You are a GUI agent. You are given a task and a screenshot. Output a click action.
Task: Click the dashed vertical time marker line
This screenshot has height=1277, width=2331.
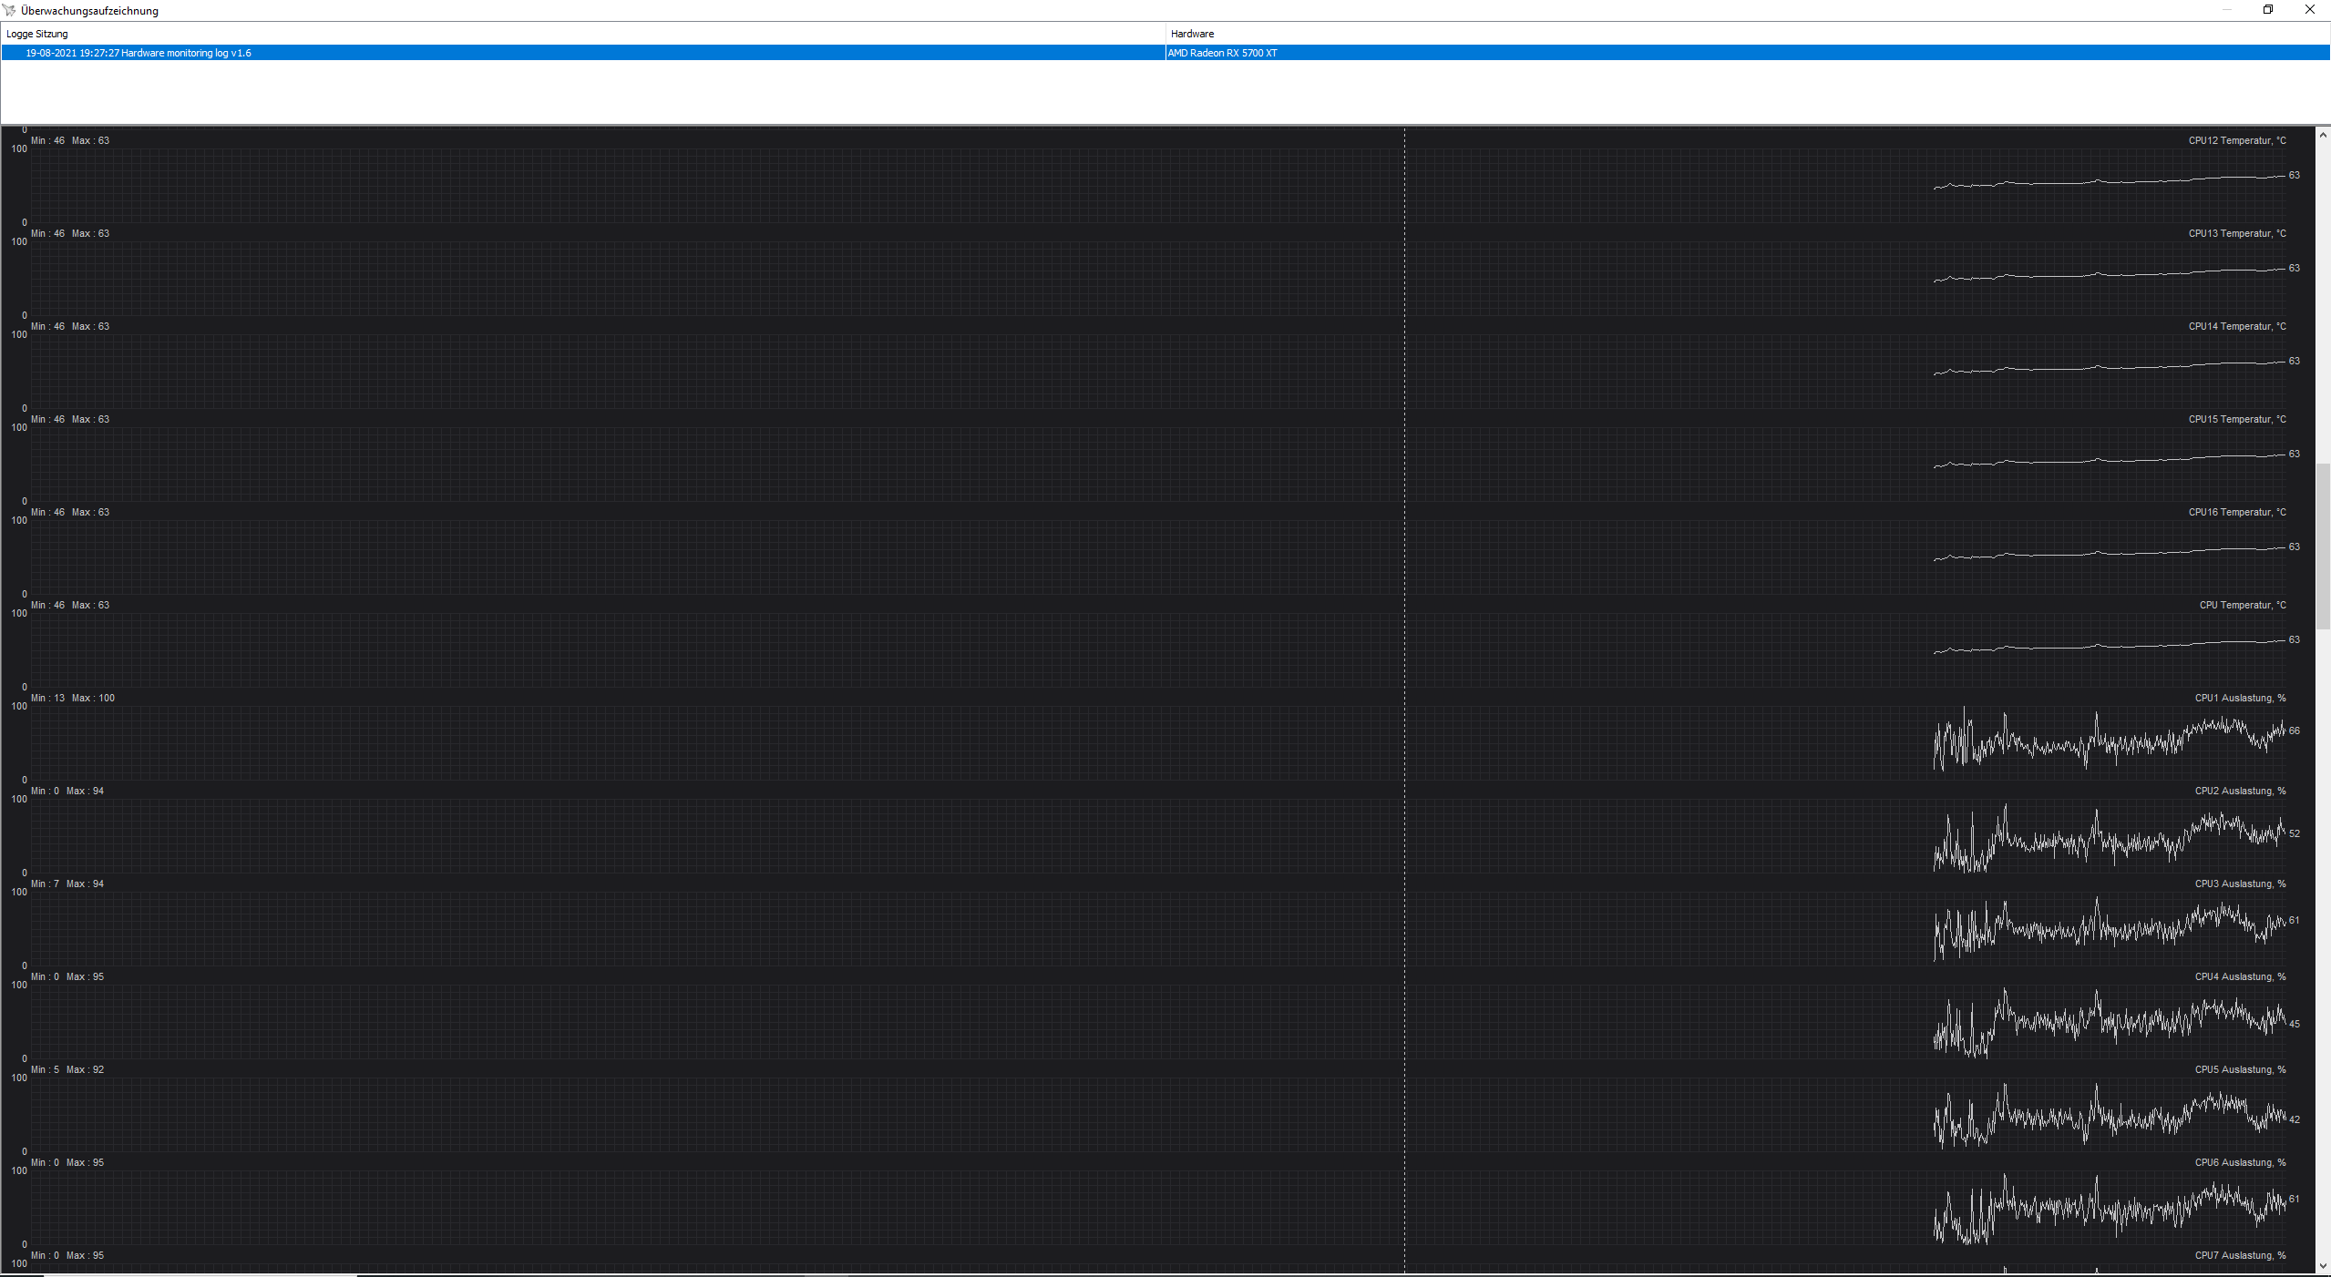pyautogui.click(x=1404, y=638)
